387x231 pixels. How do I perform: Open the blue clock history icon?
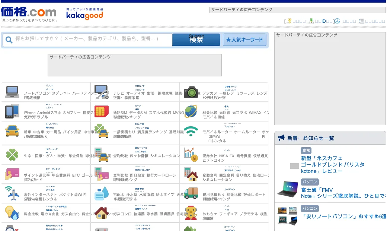coord(338,21)
